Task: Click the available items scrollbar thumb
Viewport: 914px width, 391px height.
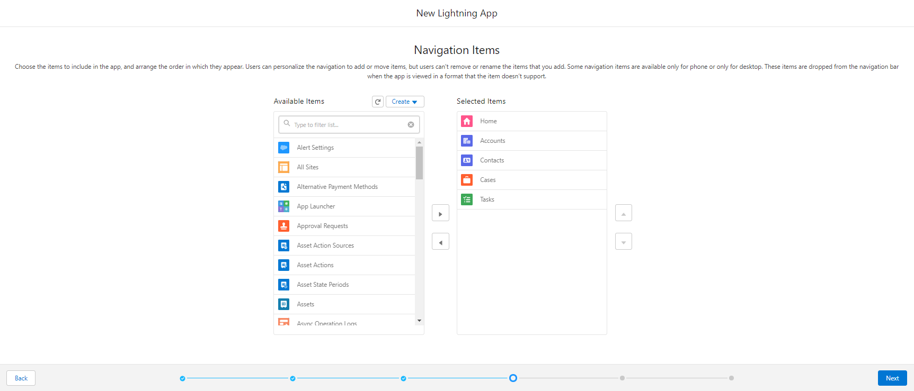Action: click(419, 163)
